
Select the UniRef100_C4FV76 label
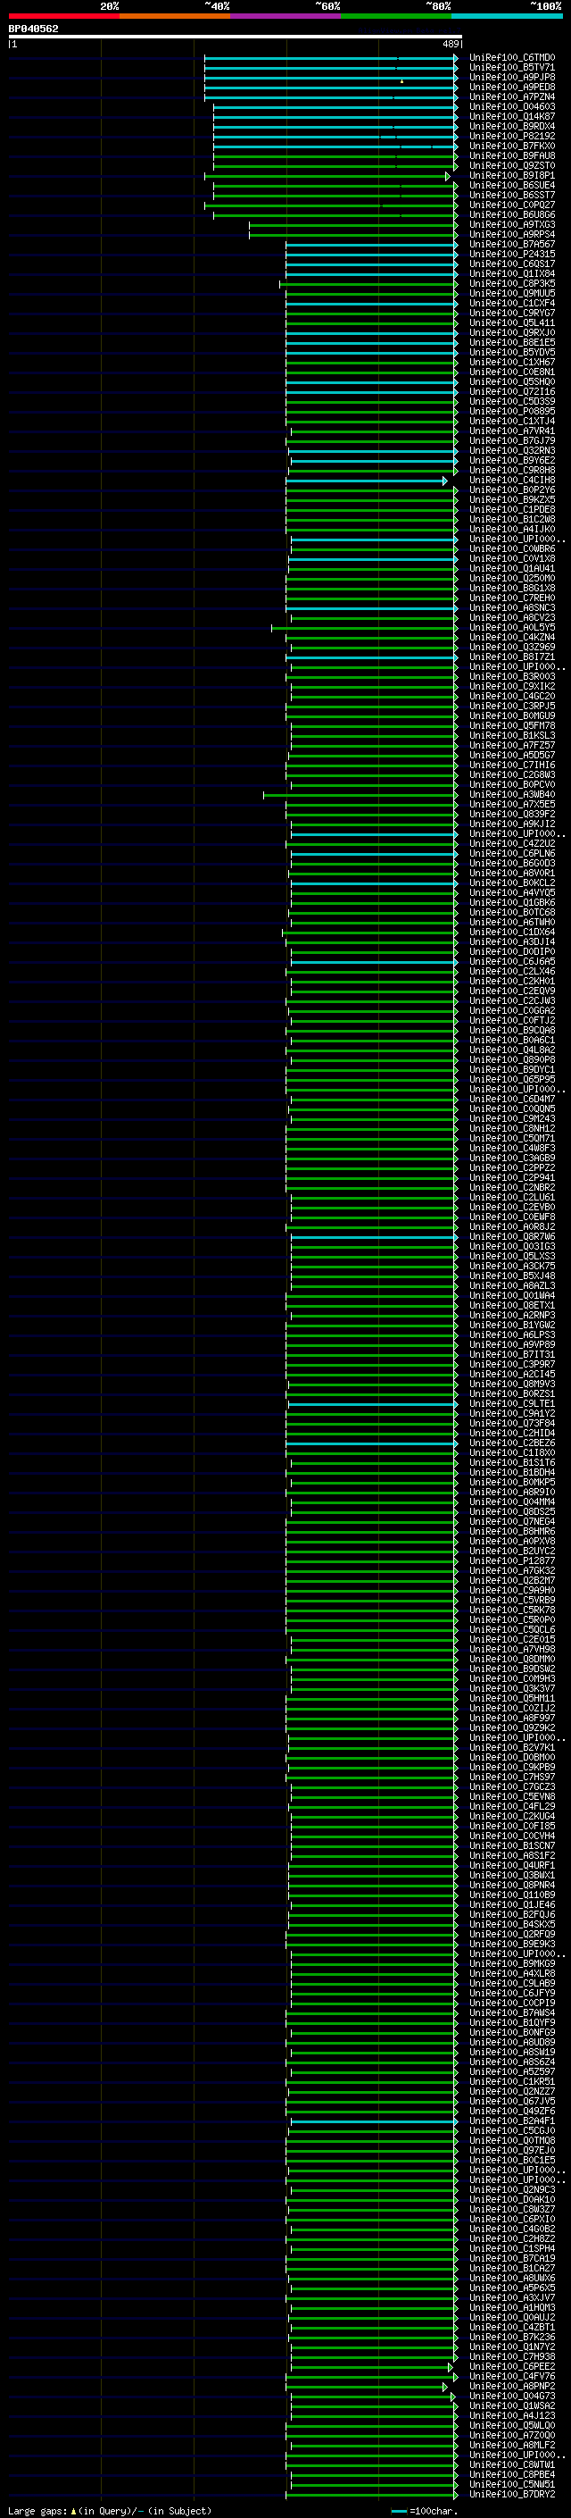click(511, 2377)
